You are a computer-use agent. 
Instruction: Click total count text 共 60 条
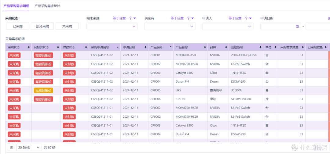[x=50, y=148]
